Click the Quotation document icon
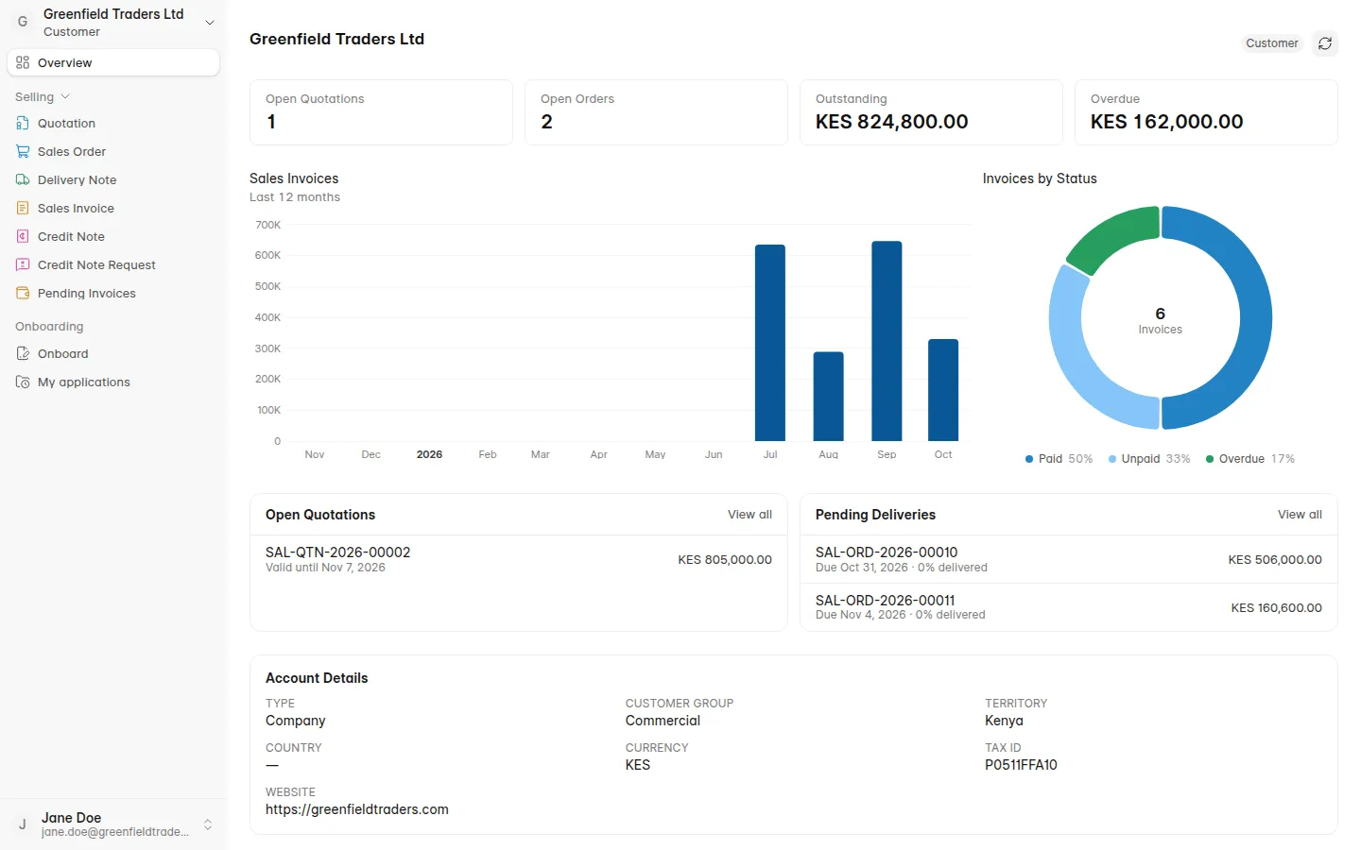Viewport: 1361px width, 850px height. (23, 123)
